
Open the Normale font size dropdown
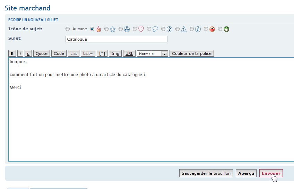[x=153, y=54]
